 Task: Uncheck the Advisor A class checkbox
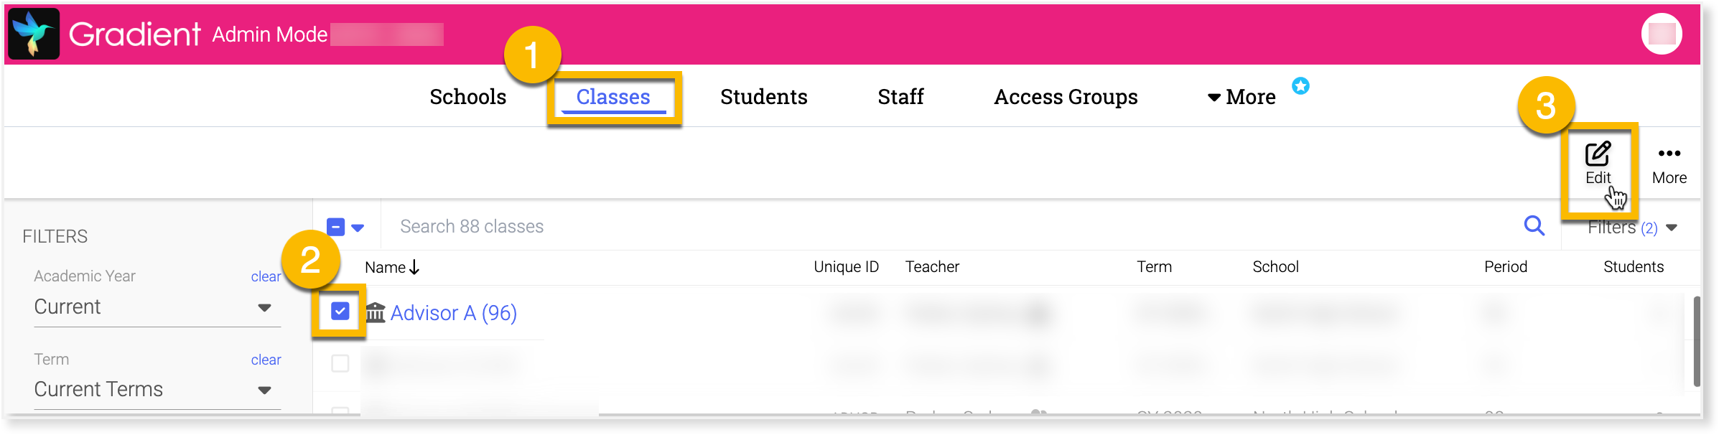point(340,311)
